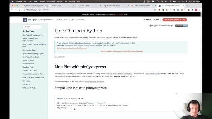Screen dimensions: 212x119
Task: Click the easy-to-style figures link
Action: point(152,73)
